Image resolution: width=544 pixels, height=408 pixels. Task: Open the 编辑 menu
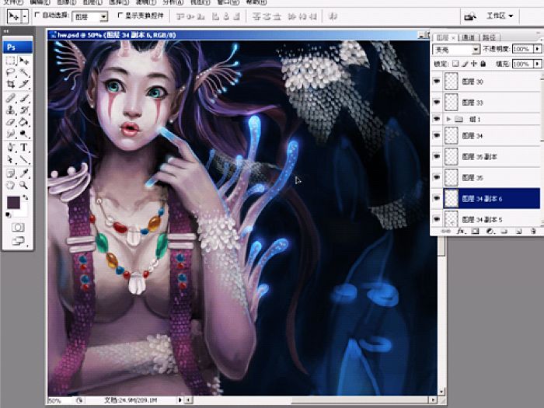click(x=40, y=2)
